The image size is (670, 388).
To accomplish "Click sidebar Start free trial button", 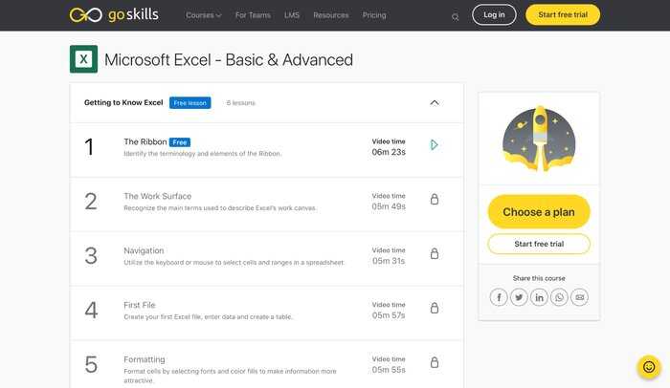I will tap(539, 244).
